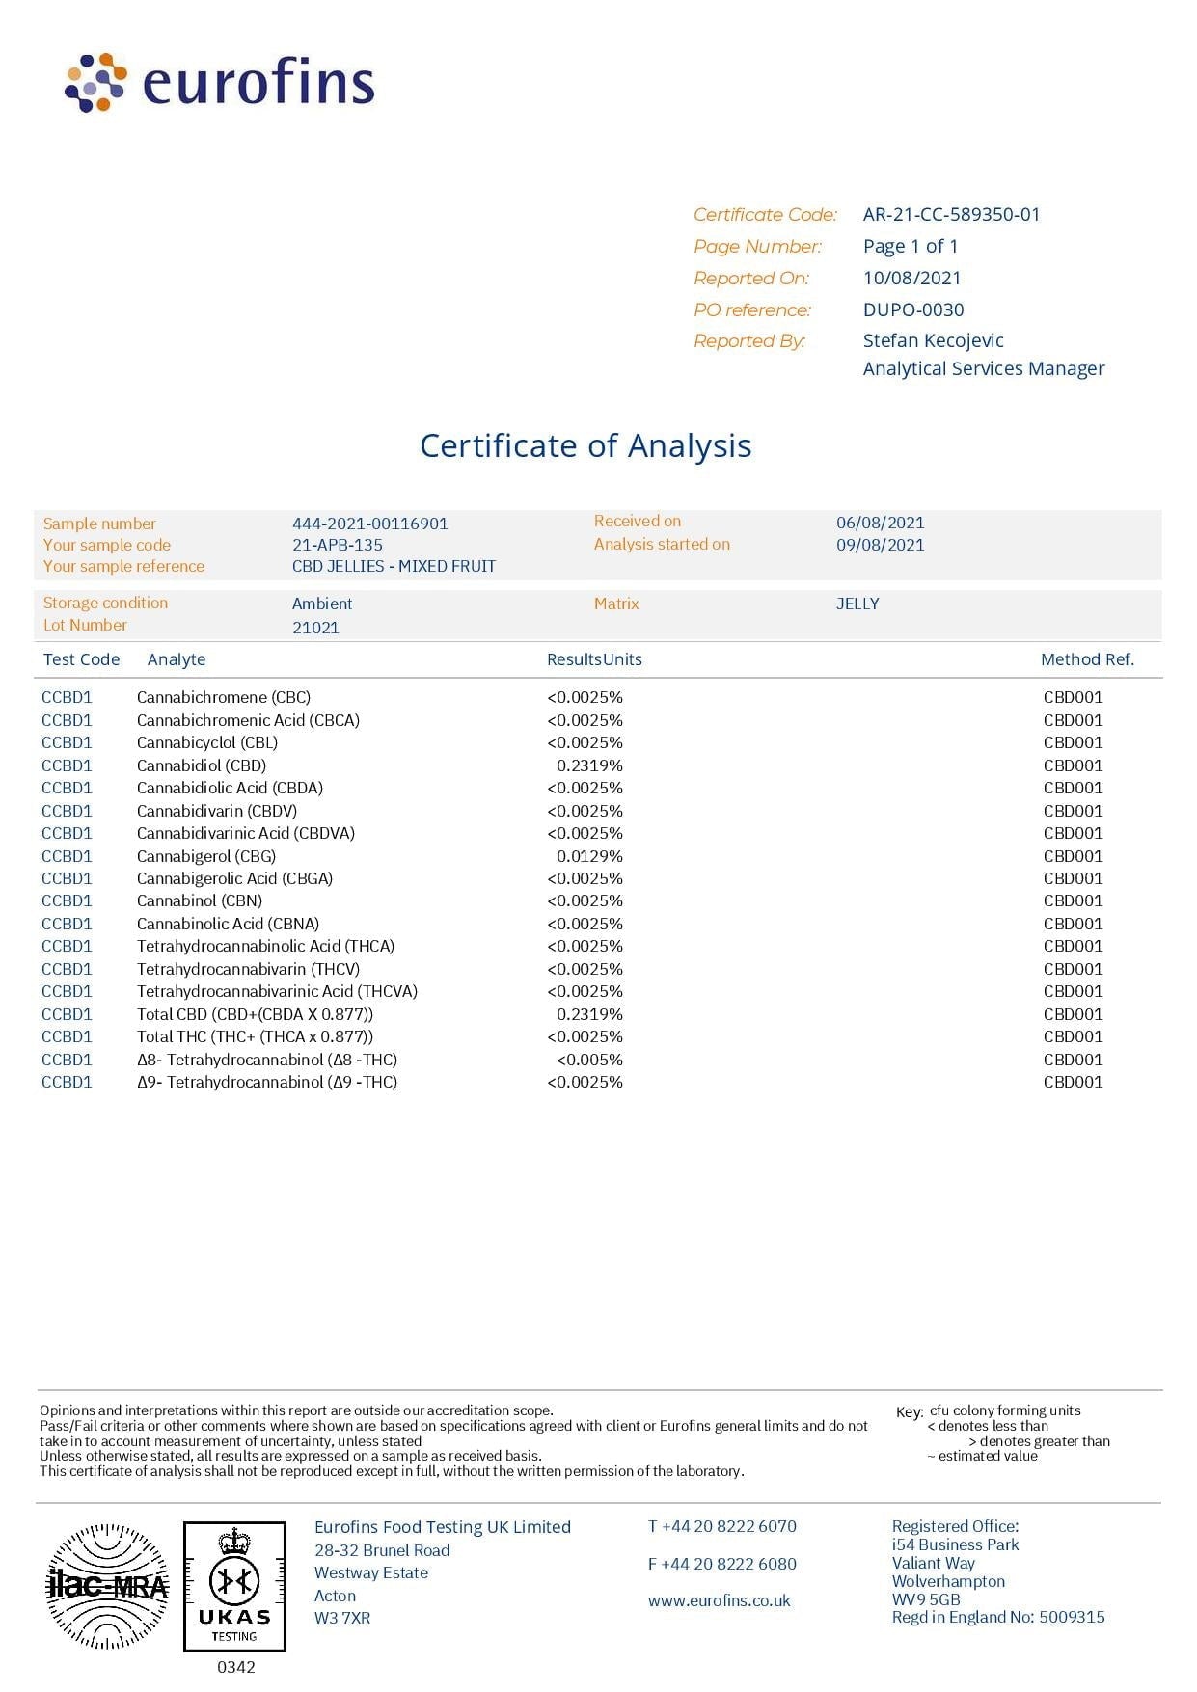
Task: Click the Method Ref. column header
Action: 1087,659
